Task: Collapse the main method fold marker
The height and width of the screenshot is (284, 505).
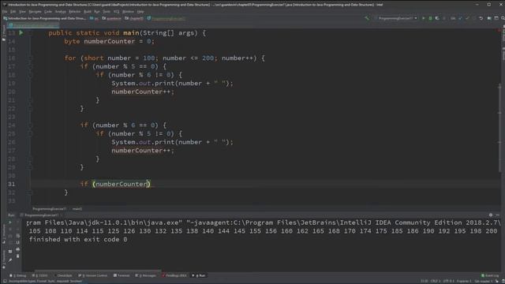Action: click(30, 33)
